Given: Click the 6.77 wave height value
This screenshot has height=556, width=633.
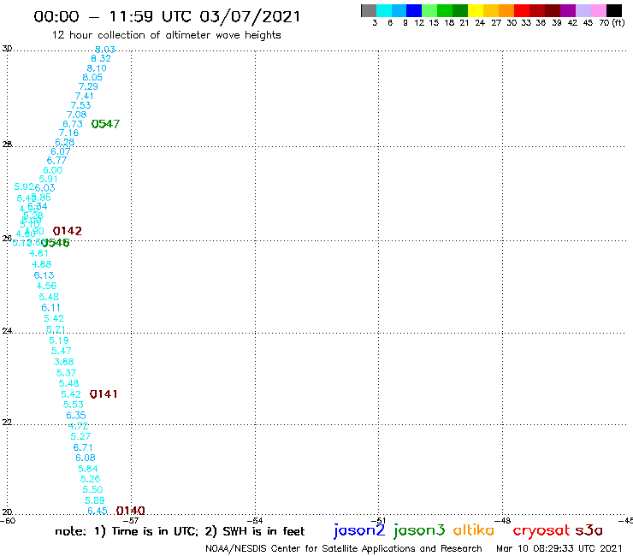Looking at the screenshot, I should click(56, 161).
